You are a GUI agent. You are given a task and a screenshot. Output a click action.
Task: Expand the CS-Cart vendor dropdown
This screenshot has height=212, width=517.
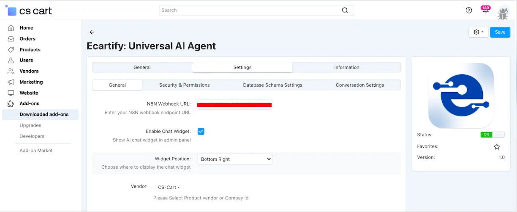tap(169, 187)
